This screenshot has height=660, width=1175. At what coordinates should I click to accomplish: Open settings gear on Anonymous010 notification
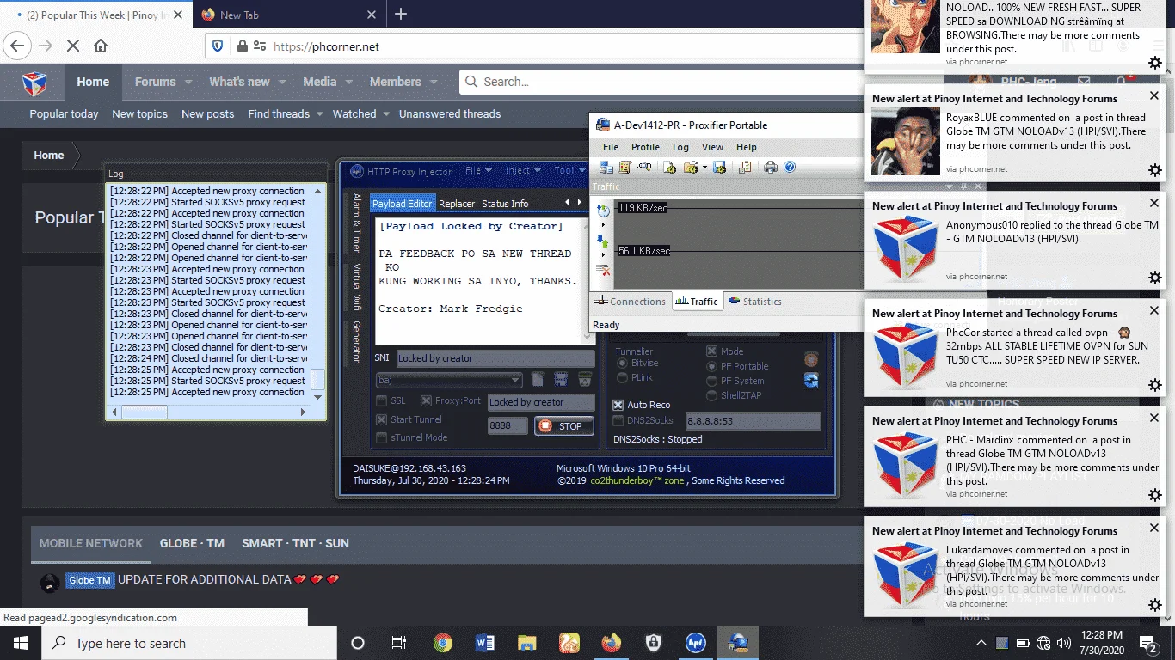click(x=1155, y=278)
